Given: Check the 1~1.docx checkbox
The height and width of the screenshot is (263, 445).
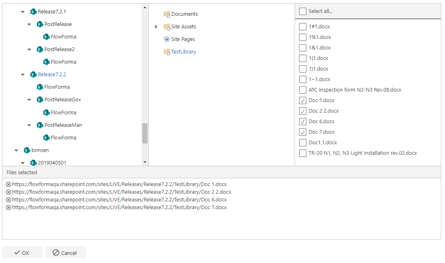Looking at the screenshot, I should (x=303, y=79).
